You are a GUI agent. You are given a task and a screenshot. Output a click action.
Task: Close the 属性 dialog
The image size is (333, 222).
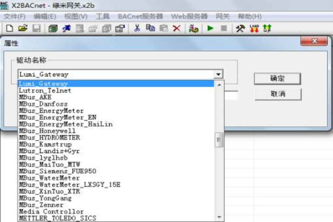coord(314,41)
